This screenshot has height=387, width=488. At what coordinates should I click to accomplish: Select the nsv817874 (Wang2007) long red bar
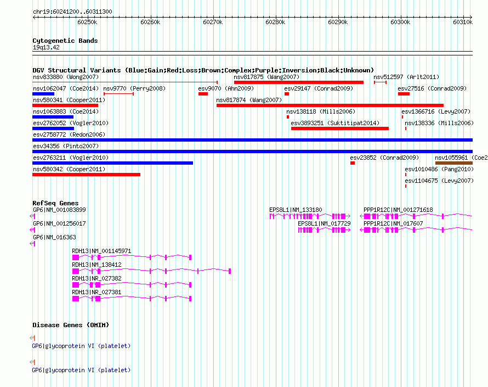pos(330,105)
